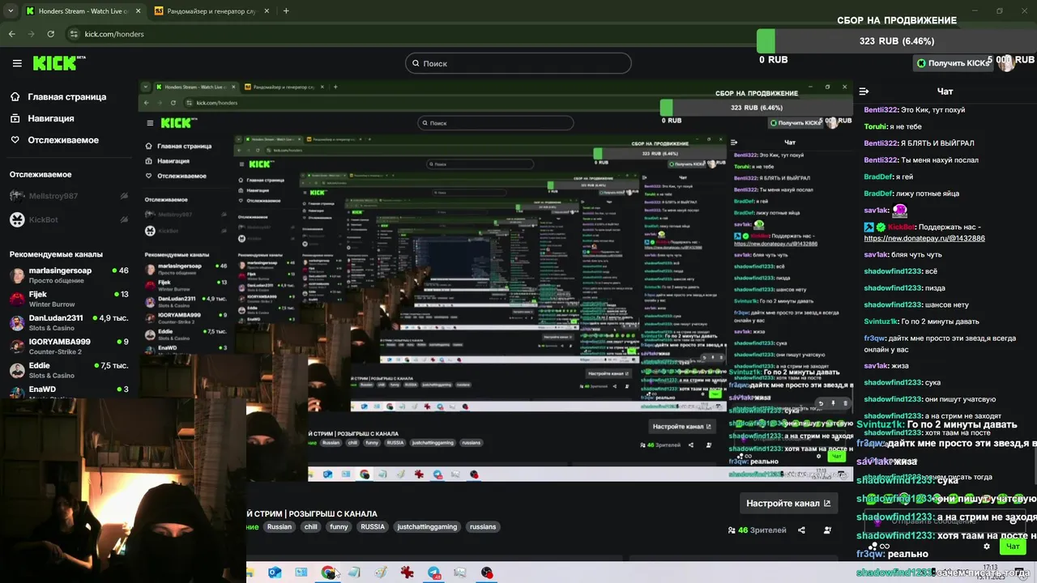Click KickBot username in chat message
Screen dimensions: 1037x583
click(903, 228)
